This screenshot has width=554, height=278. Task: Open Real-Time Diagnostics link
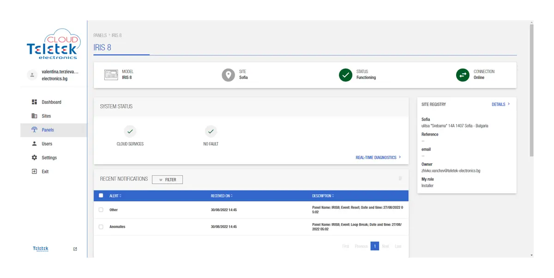click(x=378, y=158)
